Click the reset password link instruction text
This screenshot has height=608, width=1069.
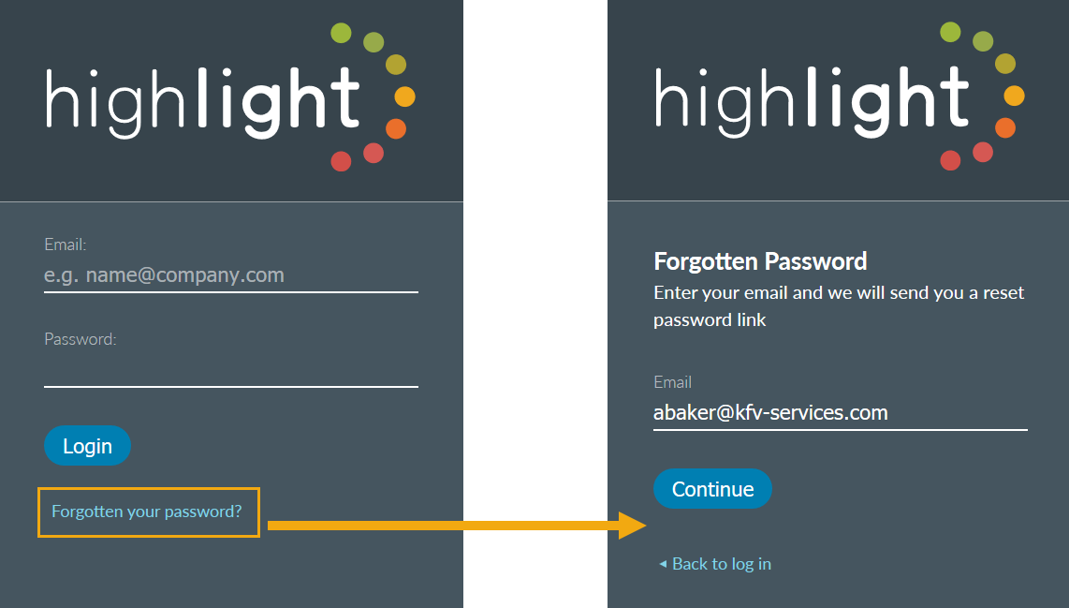(x=839, y=306)
